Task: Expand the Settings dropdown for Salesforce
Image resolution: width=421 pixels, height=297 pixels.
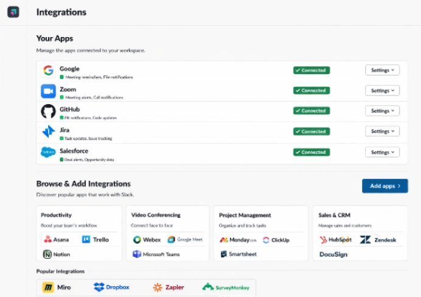Action: [382, 152]
